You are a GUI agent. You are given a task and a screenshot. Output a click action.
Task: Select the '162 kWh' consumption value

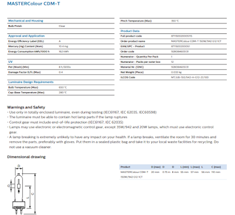[x=64, y=52]
